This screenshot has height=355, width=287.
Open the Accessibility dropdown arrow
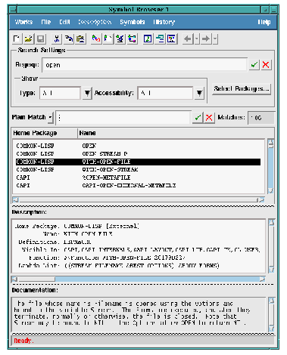click(199, 93)
